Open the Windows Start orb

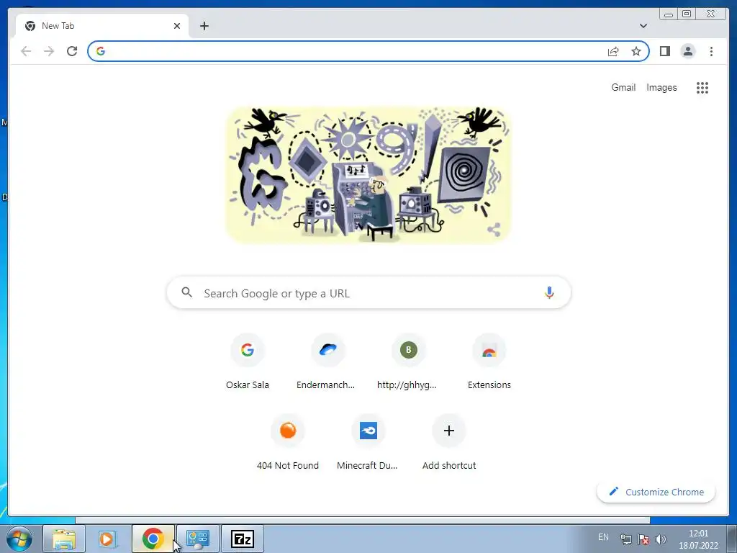click(x=19, y=539)
